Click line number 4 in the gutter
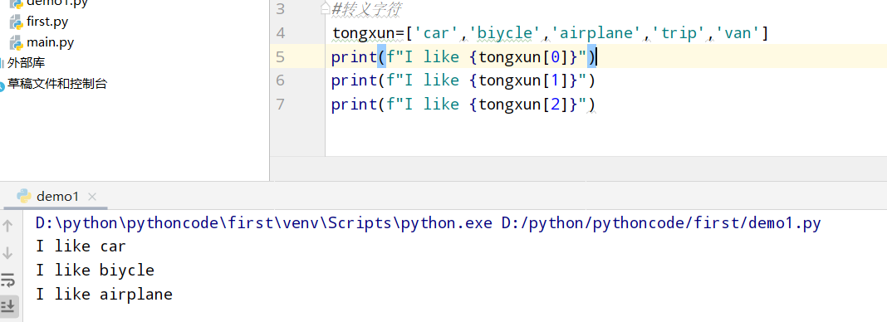887x322 pixels. [x=281, y=32]
